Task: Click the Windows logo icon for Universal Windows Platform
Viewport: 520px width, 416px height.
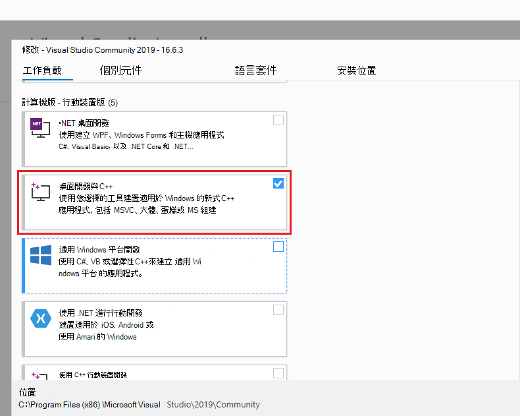Action: 41,255
